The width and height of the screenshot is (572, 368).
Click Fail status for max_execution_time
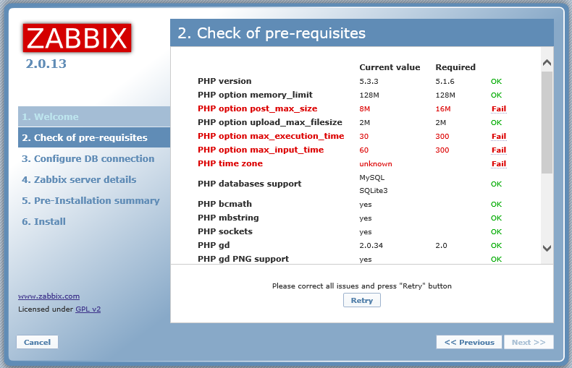tap(498, 136)
